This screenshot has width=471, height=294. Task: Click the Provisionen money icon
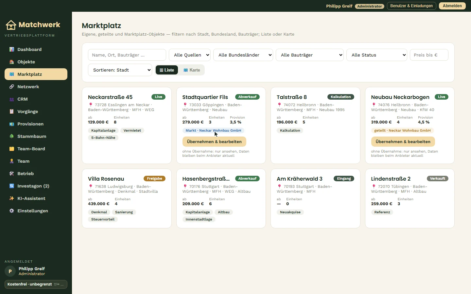pyautogui.click(x=12, y=124)
